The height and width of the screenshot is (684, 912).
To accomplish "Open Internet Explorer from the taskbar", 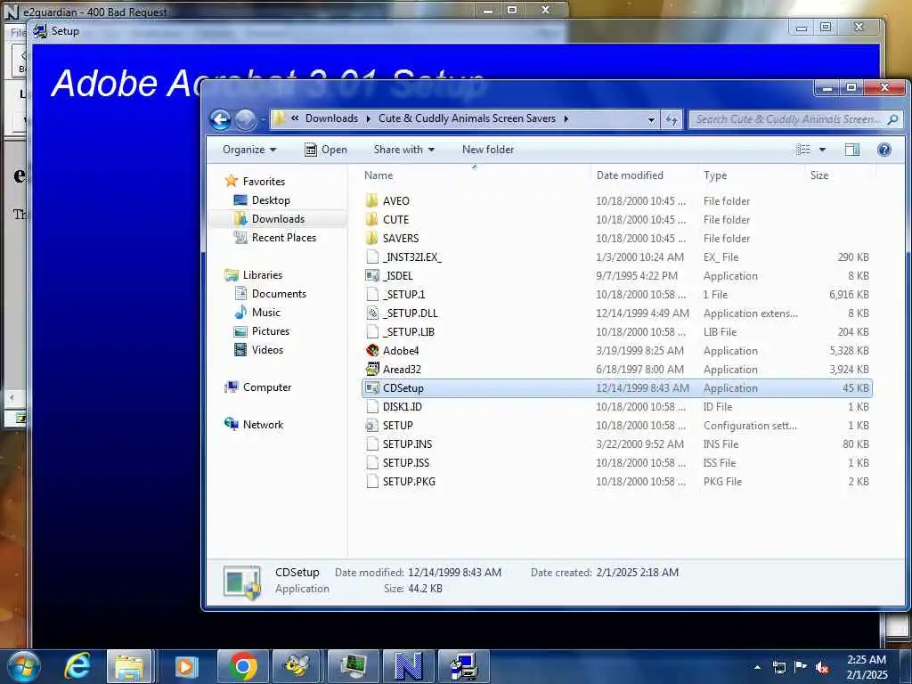I will [77, 666].
